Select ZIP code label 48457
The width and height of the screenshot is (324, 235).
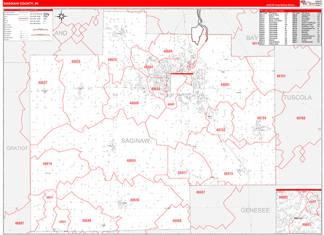click(201, 192)
